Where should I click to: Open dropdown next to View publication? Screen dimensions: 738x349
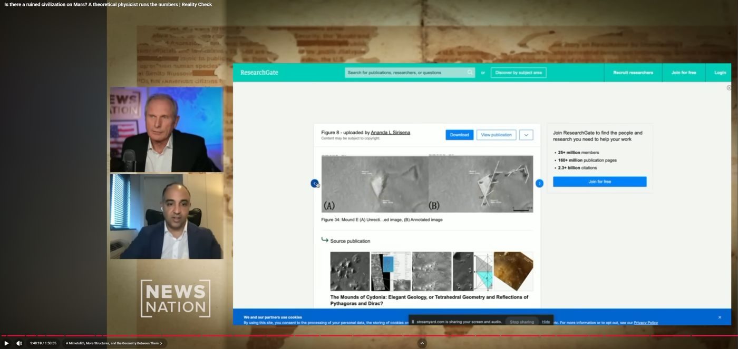[x=526, y=135]
